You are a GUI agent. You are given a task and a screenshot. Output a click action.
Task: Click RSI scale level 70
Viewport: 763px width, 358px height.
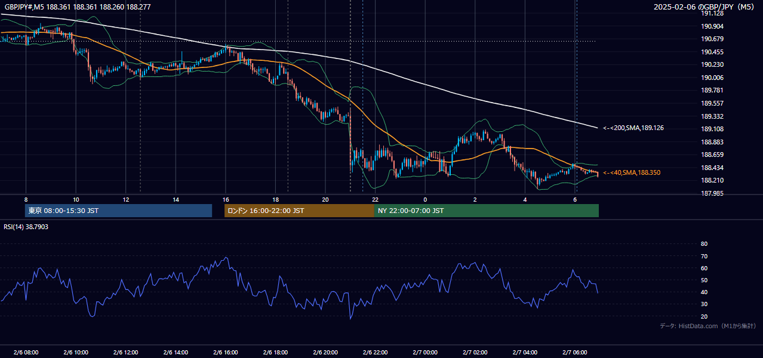pos(704,256)
